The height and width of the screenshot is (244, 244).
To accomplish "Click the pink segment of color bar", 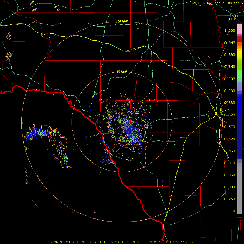I will pos(239,29).
